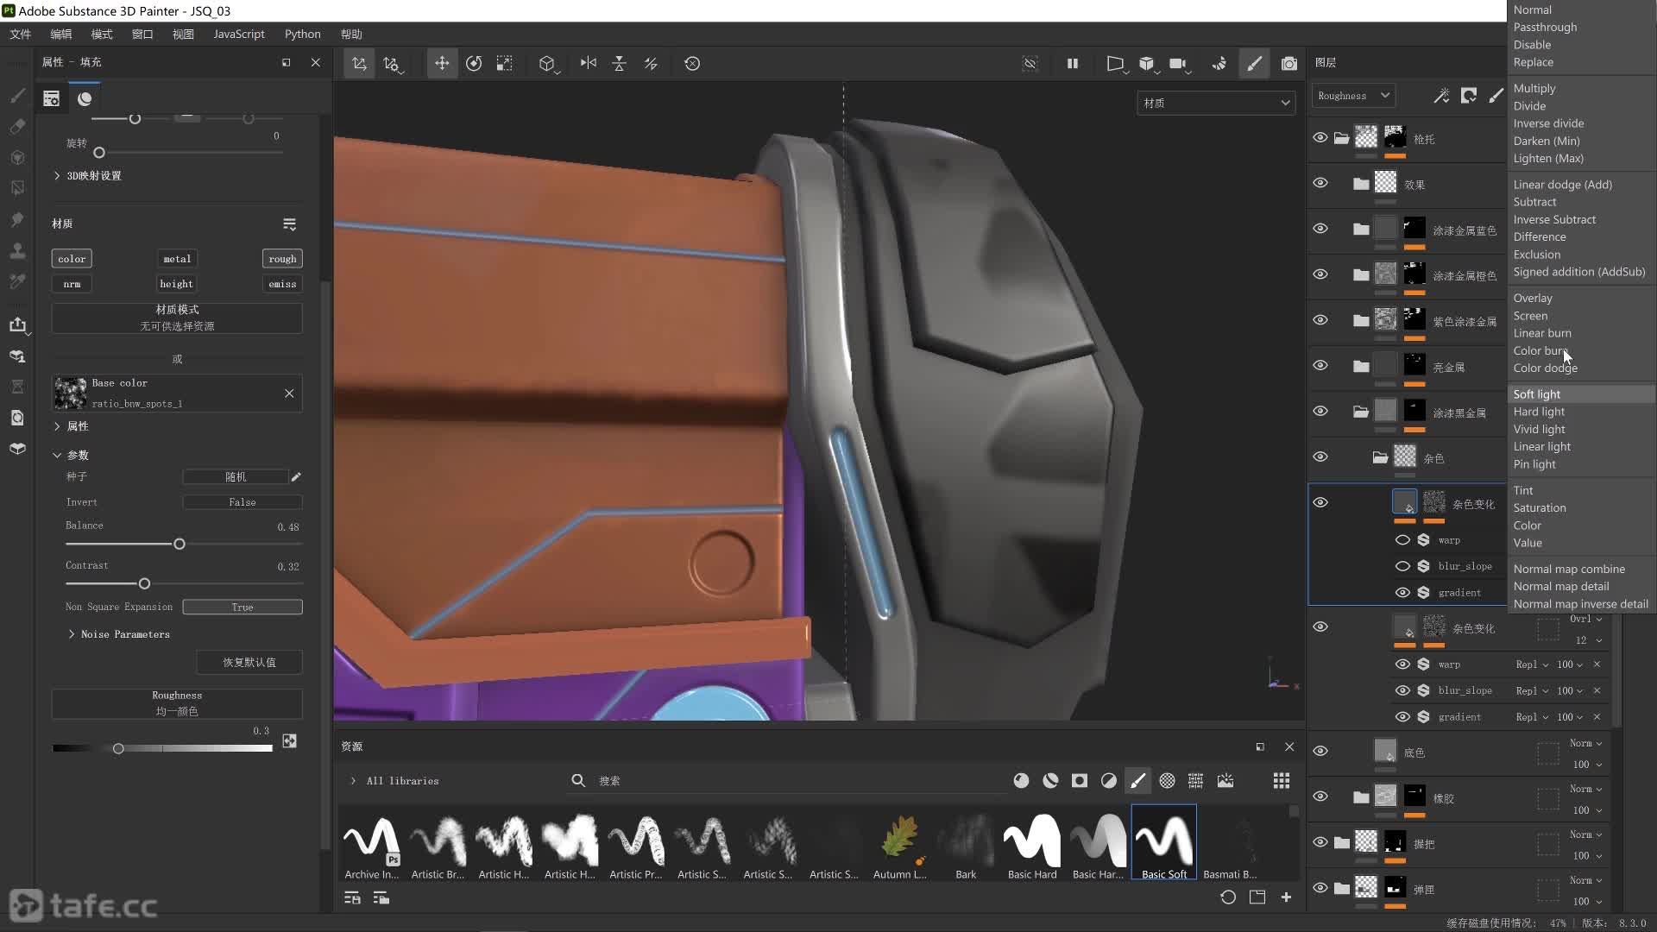Expand the 3D映射设置 section
This screenshot has width=1657, height=932.
57,175
